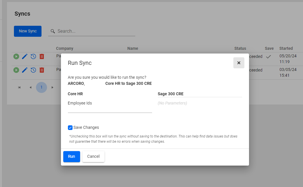
Task: Click the green run icon in the 03/05/24 row
Action: pyautogui.click(x=16, y=70)
